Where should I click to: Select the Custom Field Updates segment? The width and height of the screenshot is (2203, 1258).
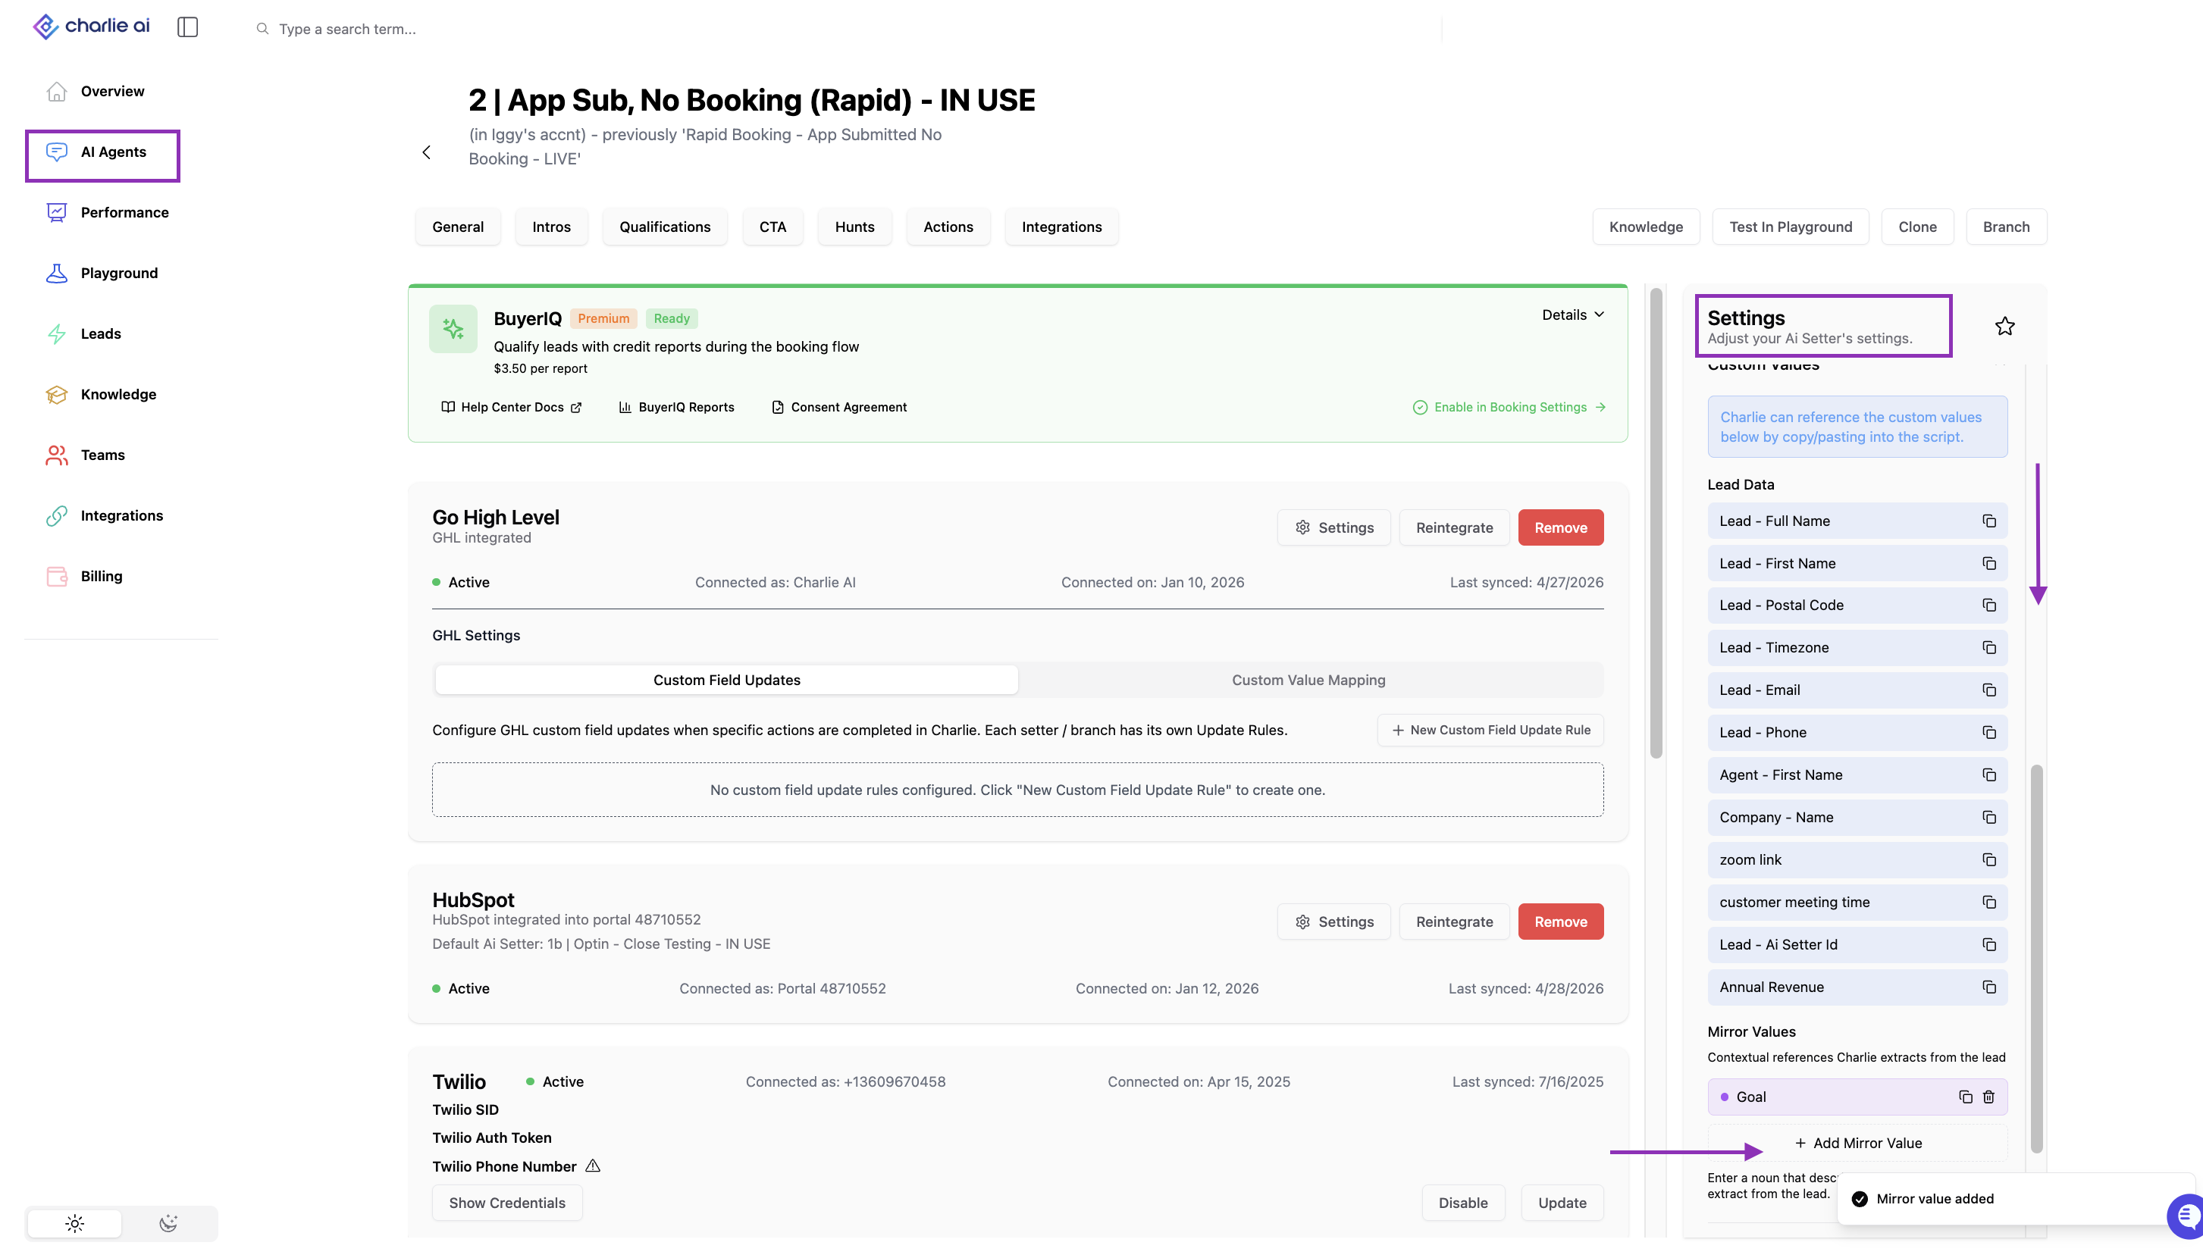(727, 680)
